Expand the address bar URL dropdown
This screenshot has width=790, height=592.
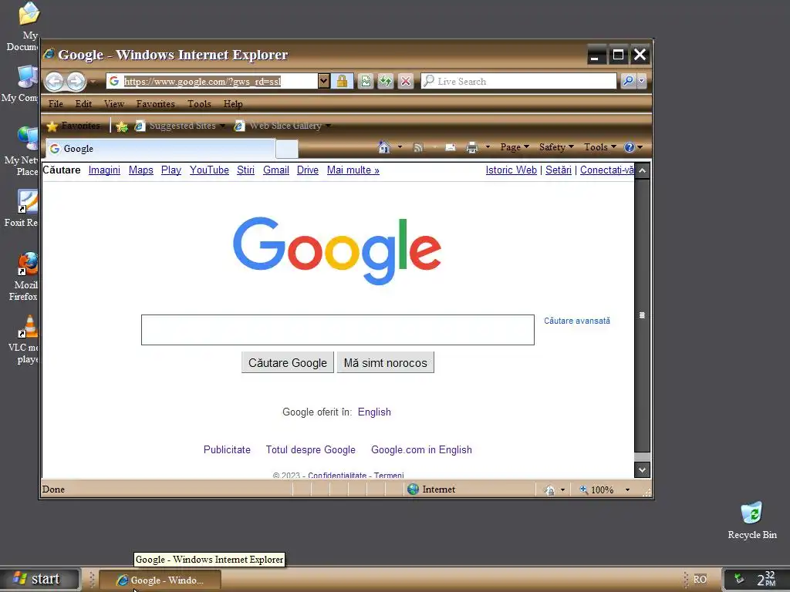pos(323,81)
